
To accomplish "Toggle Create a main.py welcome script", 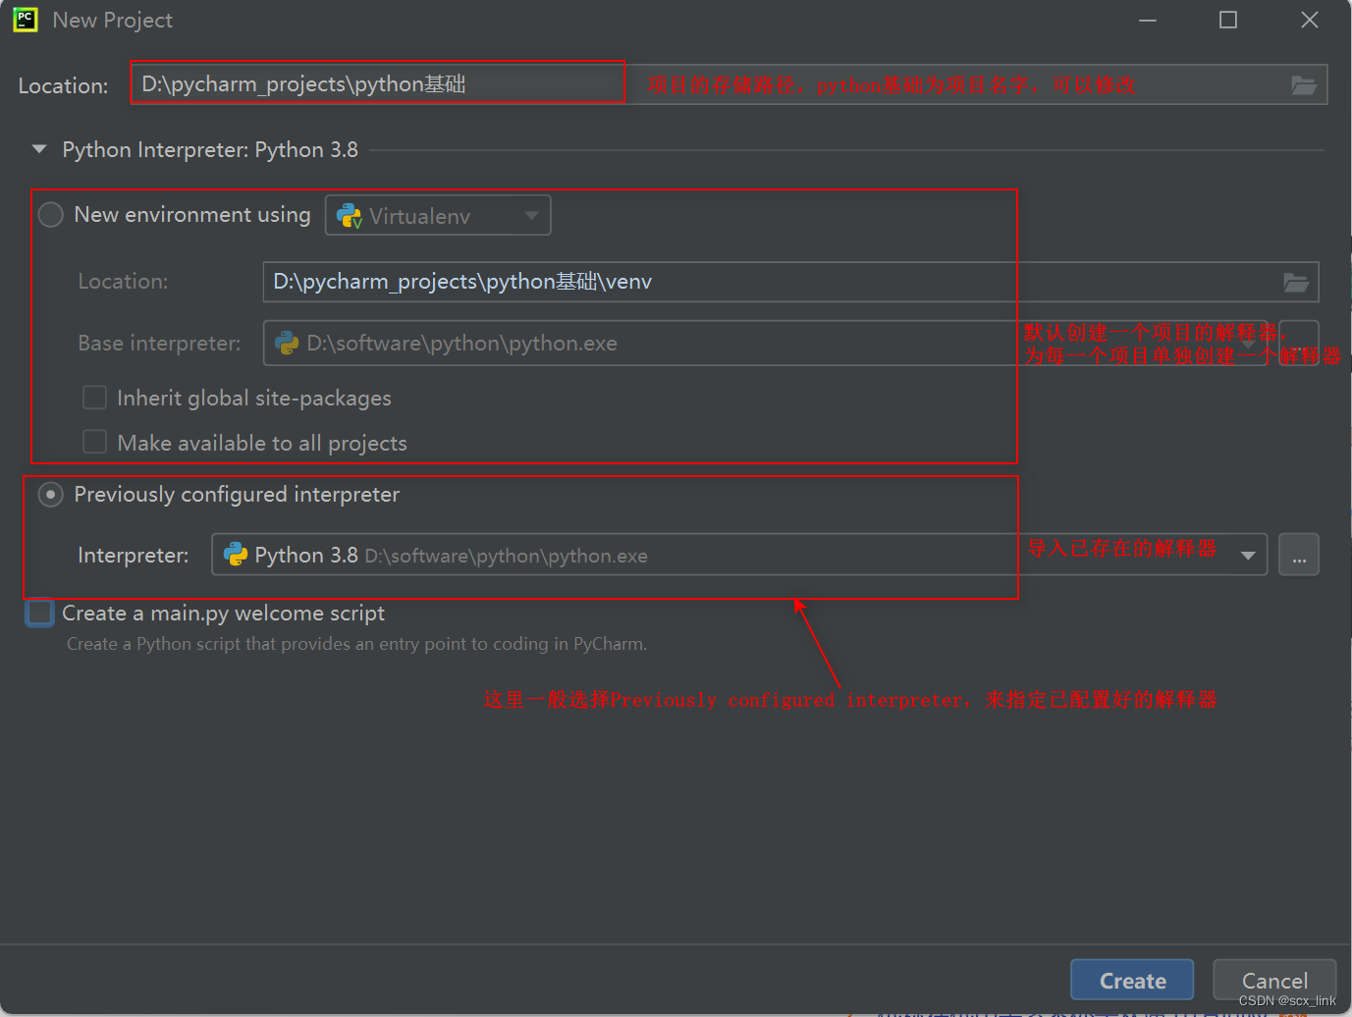I will [40, 614].
